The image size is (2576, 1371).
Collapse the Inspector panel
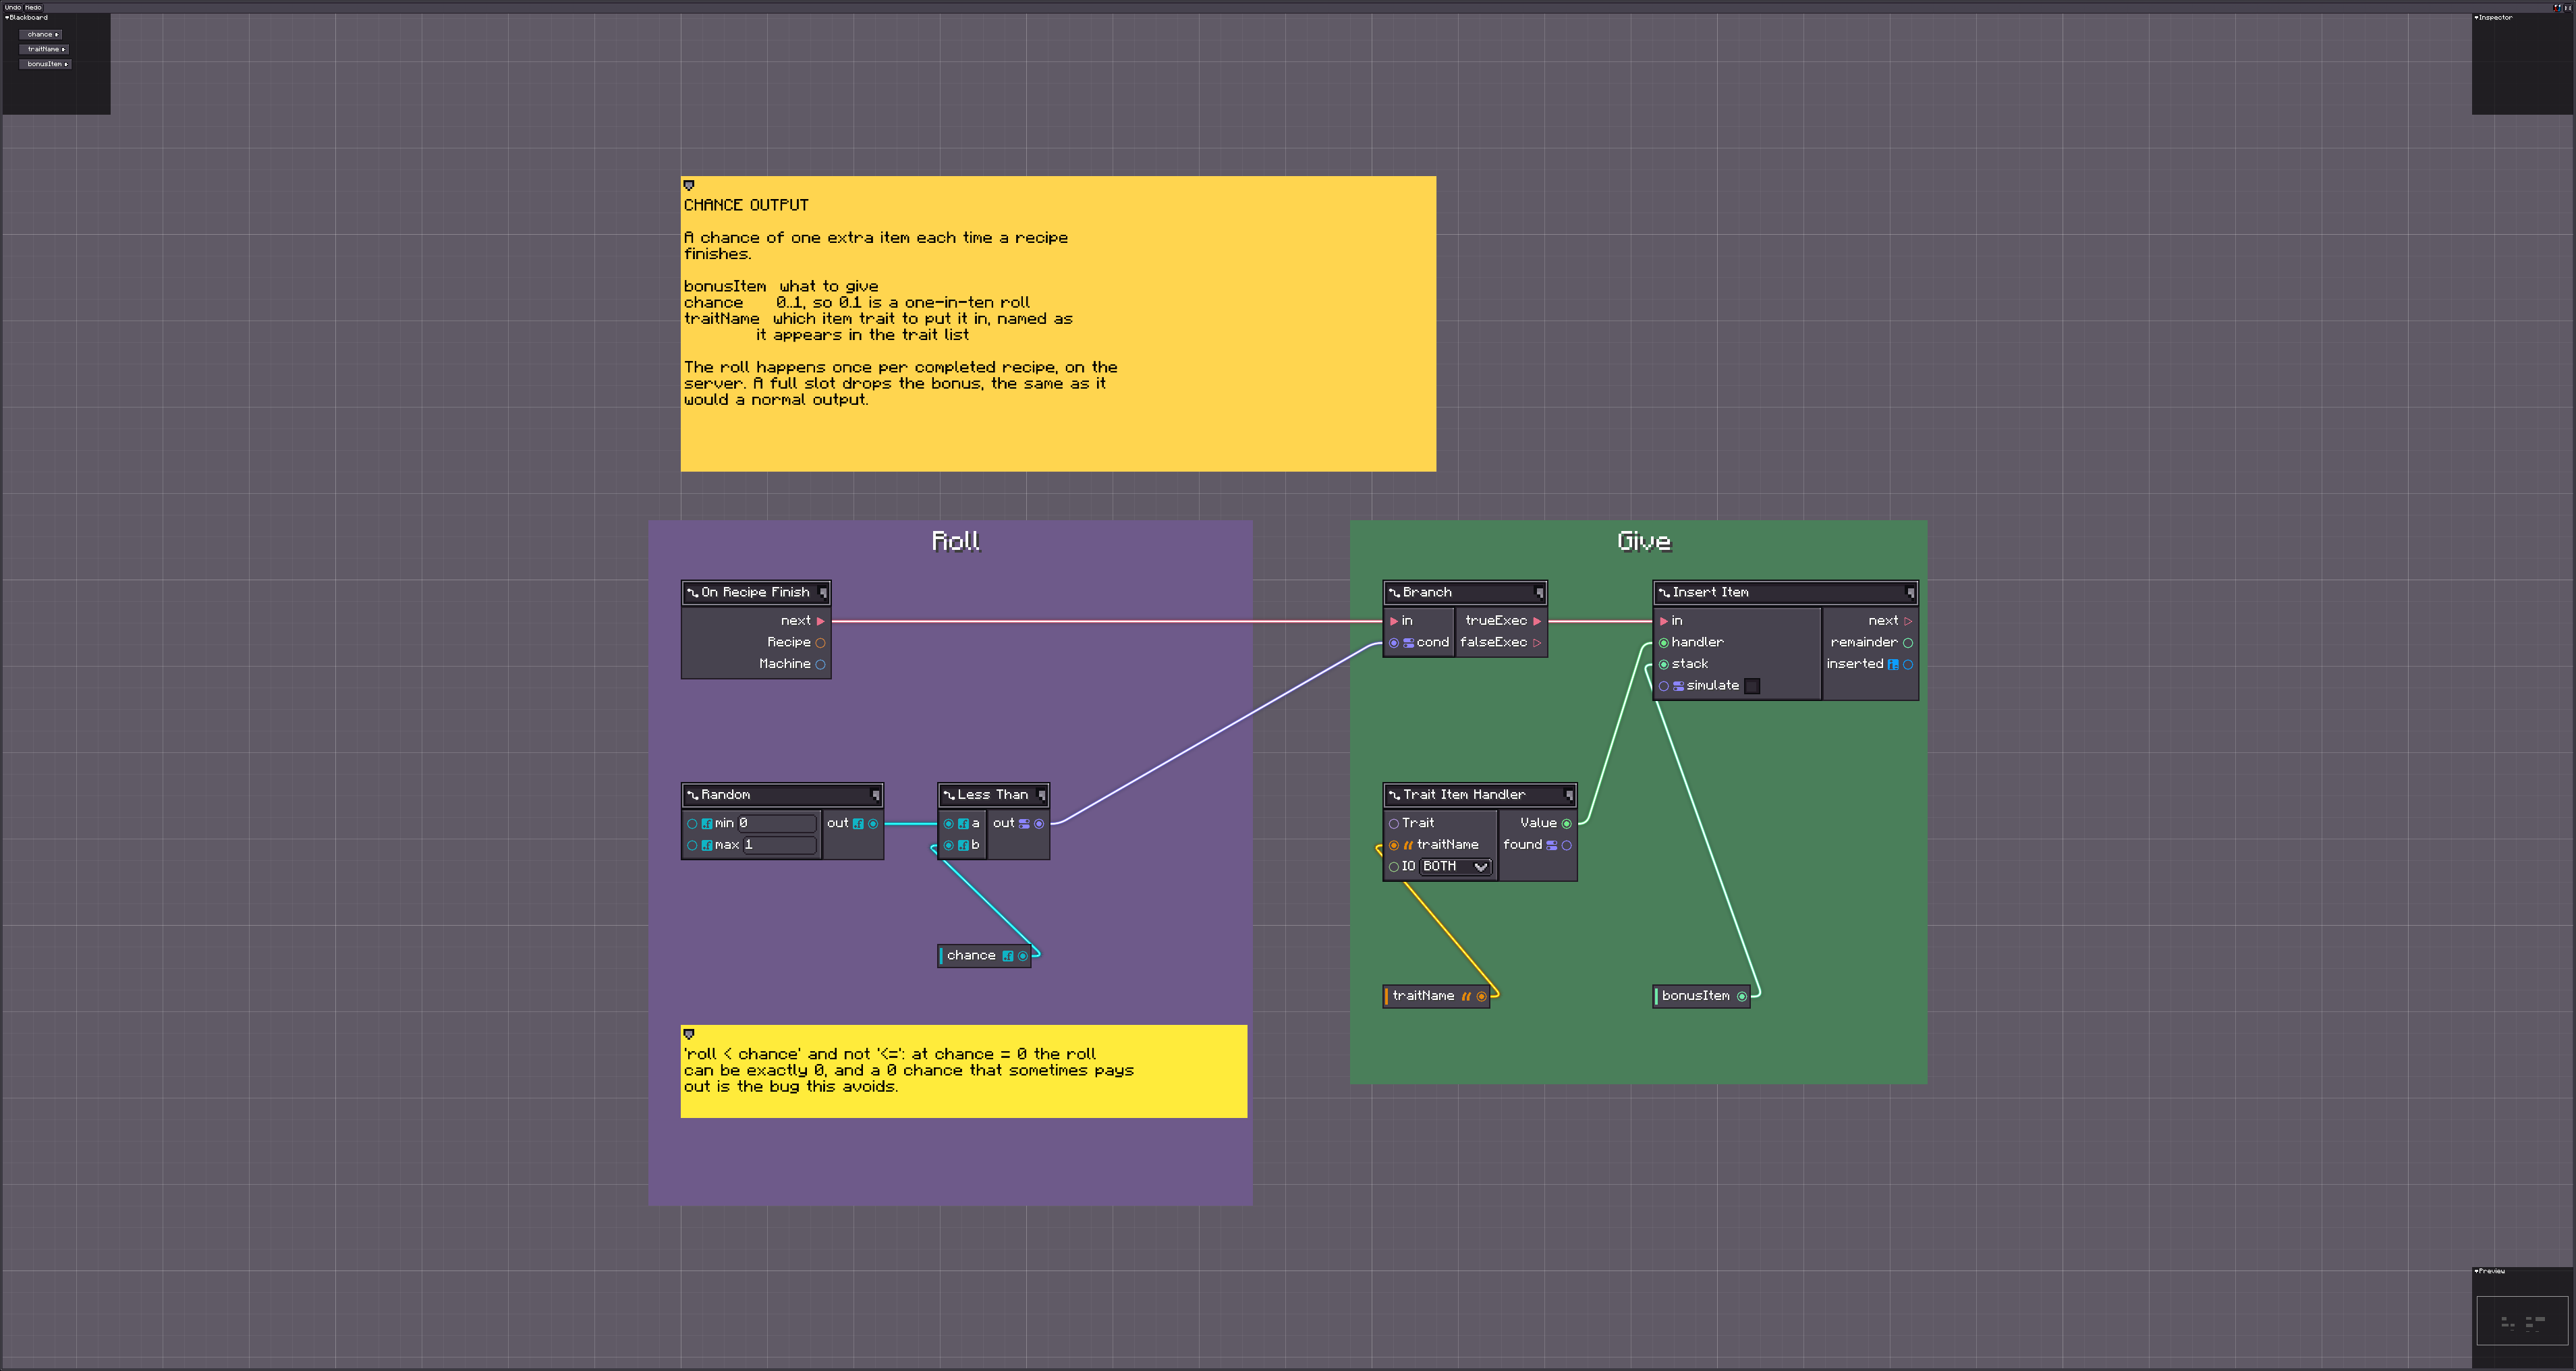pyautogui.click(x=2476, y=17)
